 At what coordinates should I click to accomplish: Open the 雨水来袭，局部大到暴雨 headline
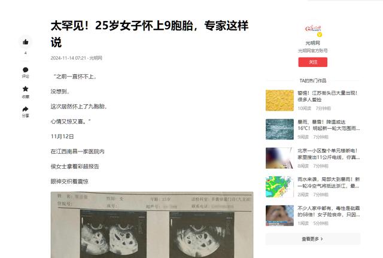(329, 183)
